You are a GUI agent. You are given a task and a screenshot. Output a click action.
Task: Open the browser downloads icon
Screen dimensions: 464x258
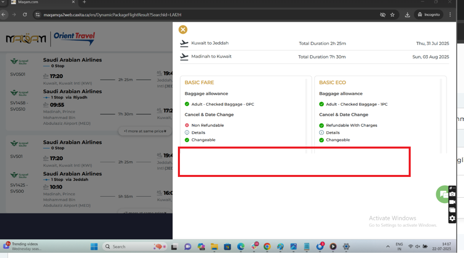408,15
